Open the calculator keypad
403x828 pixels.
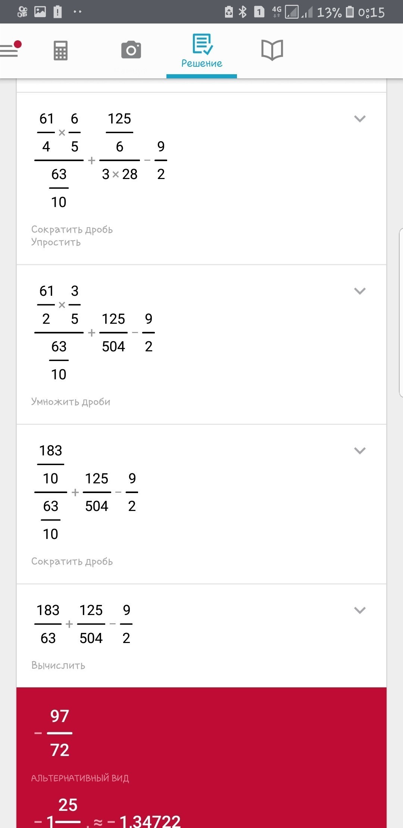(x=60, y=50)
